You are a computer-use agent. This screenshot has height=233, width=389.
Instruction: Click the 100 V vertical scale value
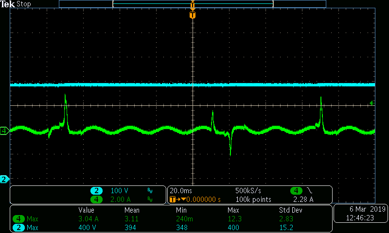point(119,191)
